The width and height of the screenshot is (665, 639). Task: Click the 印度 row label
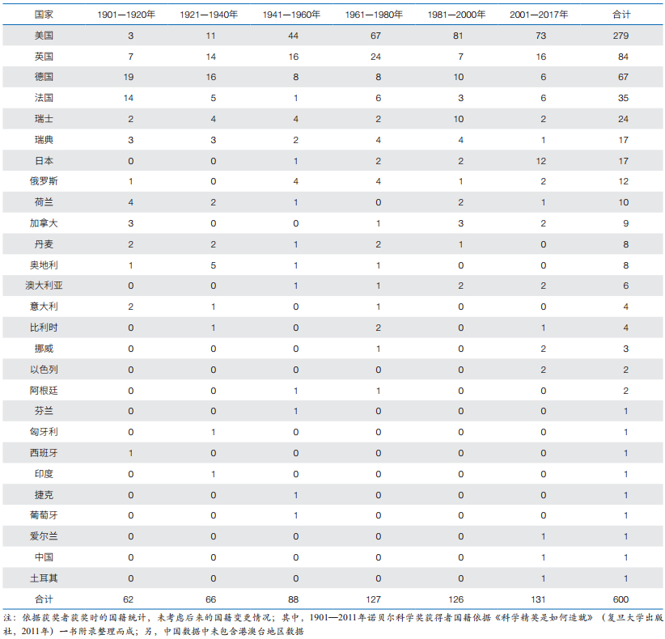coord(44,474)
